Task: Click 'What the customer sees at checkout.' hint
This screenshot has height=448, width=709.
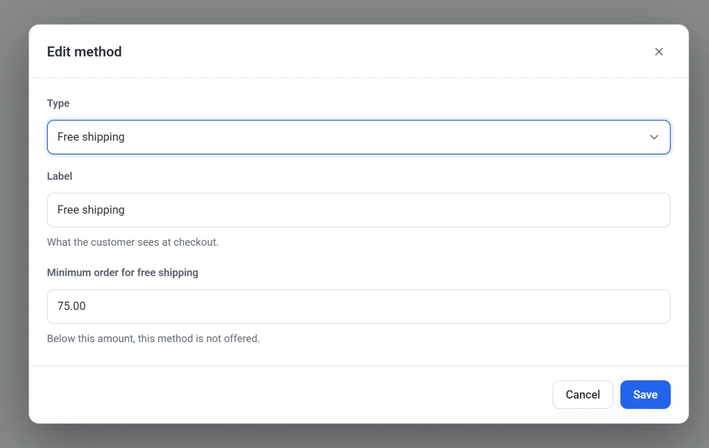Action: coord(132,242)
